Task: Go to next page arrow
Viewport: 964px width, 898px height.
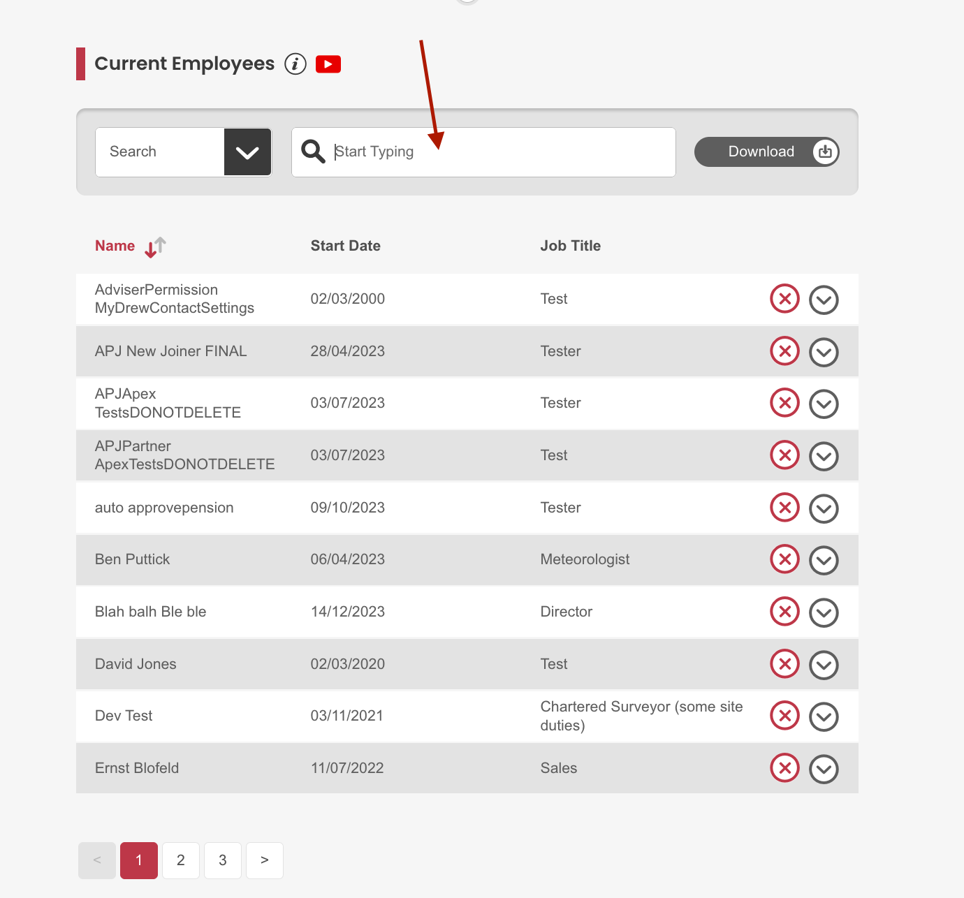Action: (265, 860)
